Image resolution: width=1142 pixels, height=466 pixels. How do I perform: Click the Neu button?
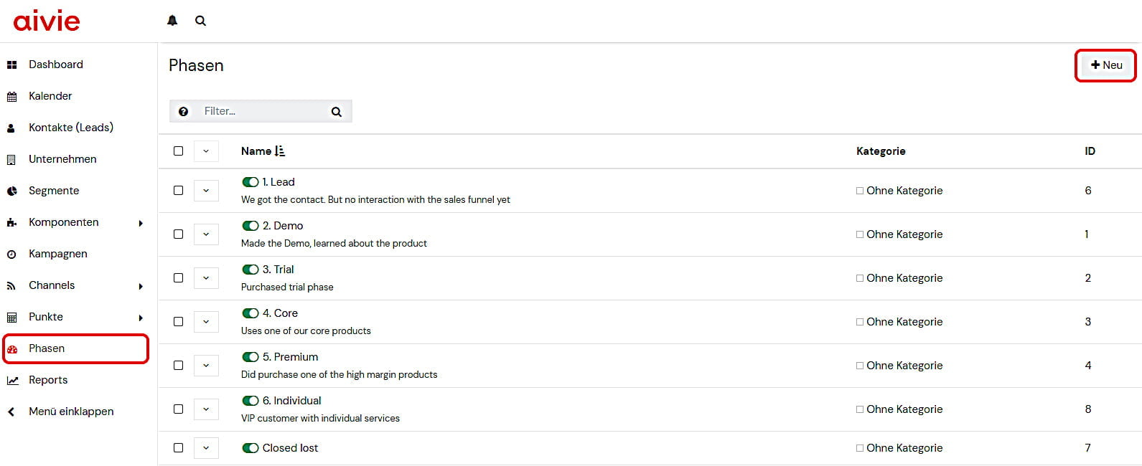(1106, 65)
